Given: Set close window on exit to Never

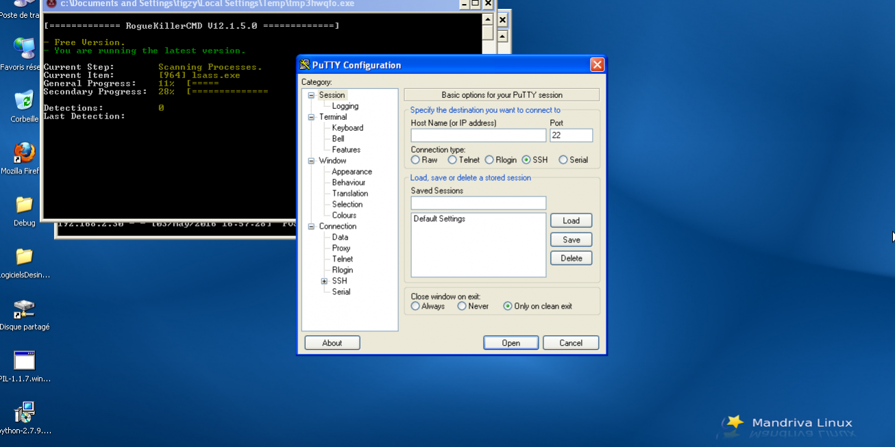Looking at the screenshot, I should coord(462,307).
